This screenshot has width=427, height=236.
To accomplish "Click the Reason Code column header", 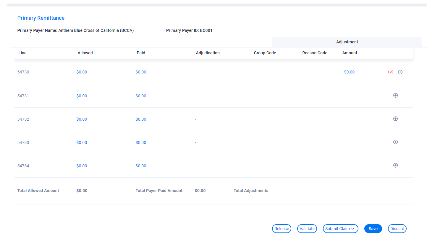I will [x=315, y=53].
